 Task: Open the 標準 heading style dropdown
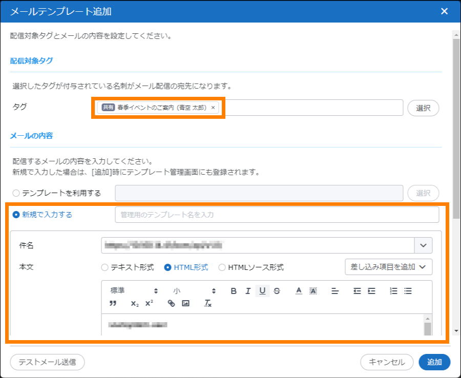(134, 291)
